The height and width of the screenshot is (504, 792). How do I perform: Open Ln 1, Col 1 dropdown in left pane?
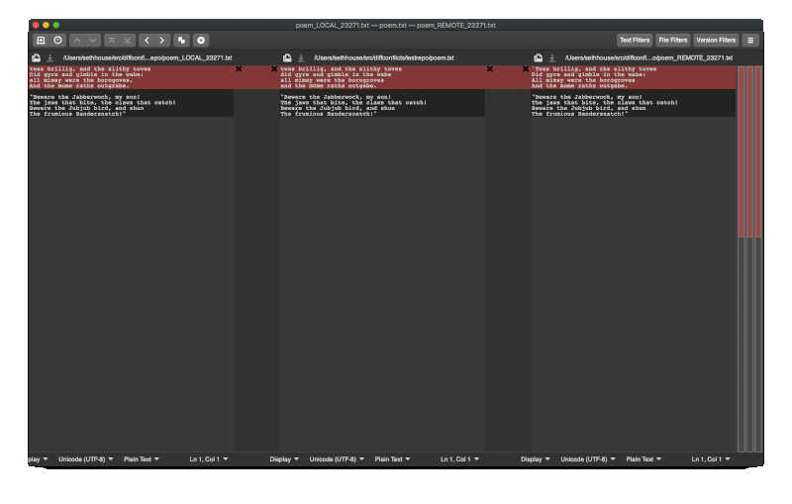point(209,459)
